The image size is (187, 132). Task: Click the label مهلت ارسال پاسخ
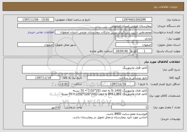pyautogui.click(x=168, y=51)
